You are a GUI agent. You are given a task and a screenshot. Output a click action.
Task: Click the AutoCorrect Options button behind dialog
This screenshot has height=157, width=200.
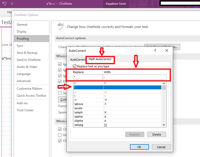tap(176, 47)
